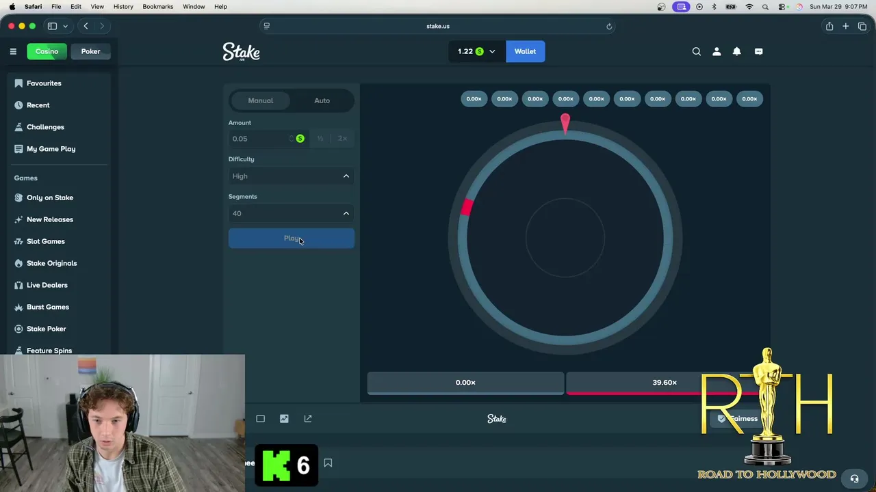Open the Window menu
This screenshot has height=492, width=876.
click(194, 7)
